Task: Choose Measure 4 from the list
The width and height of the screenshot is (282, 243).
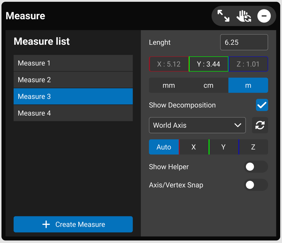Action: pyautogui.click(x=73, y=113)
